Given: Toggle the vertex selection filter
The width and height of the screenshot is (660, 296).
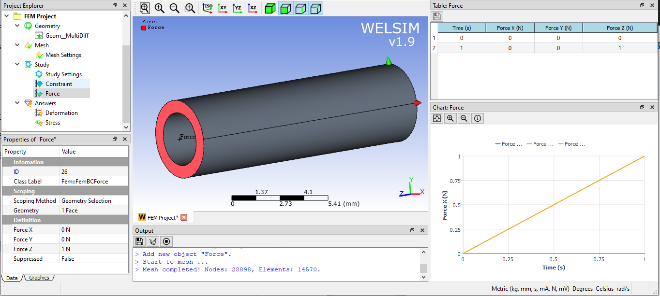Looking at the screenshot, I should point(315,8).
